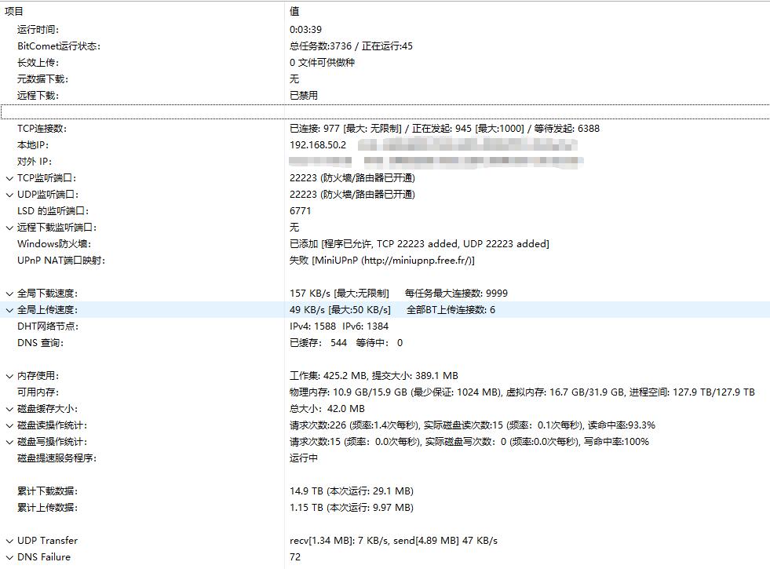Select the 磁盘缓存大小 label
770x569 pixels.
(48, 409)
